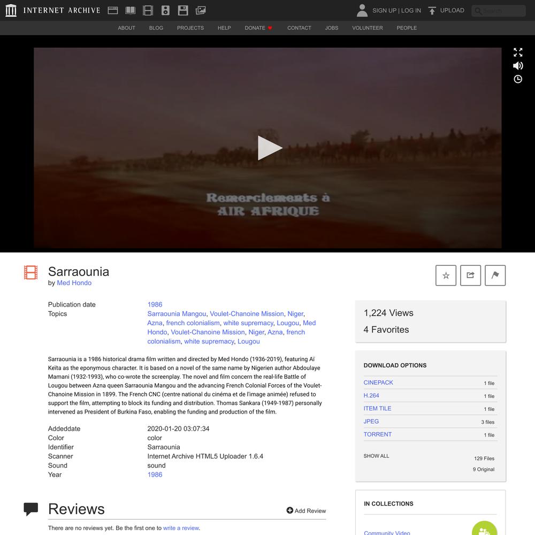Favorite this item with the star button

[446, 276]
